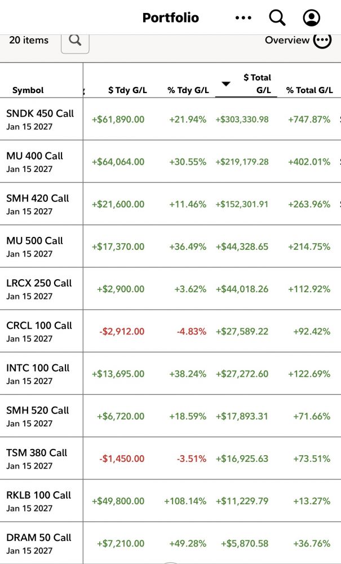
Task: Tap the magnifying glass in top header
Action: [x=277, y=17]
